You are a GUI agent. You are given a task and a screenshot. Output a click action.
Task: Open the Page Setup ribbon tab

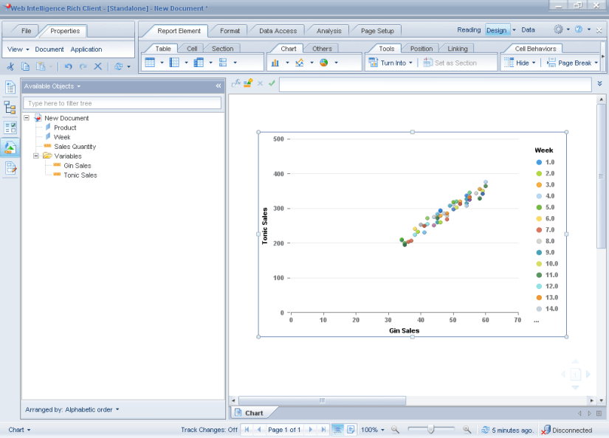click(376, 30)
